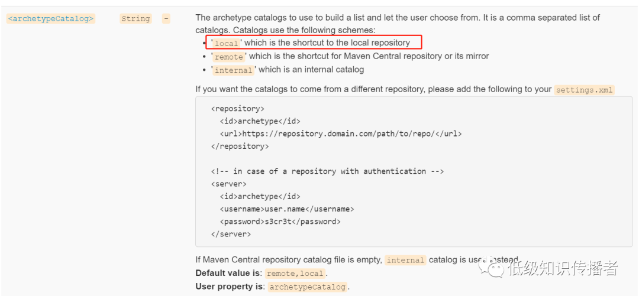Click the 'internal' code tag in the bottom sentence
This screenshot has height=296, width=639.
tap(405, 260)
